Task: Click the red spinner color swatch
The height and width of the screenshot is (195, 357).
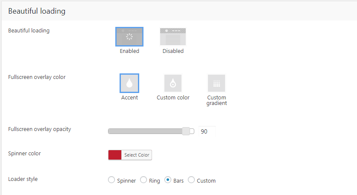Action: click(115, 155)
